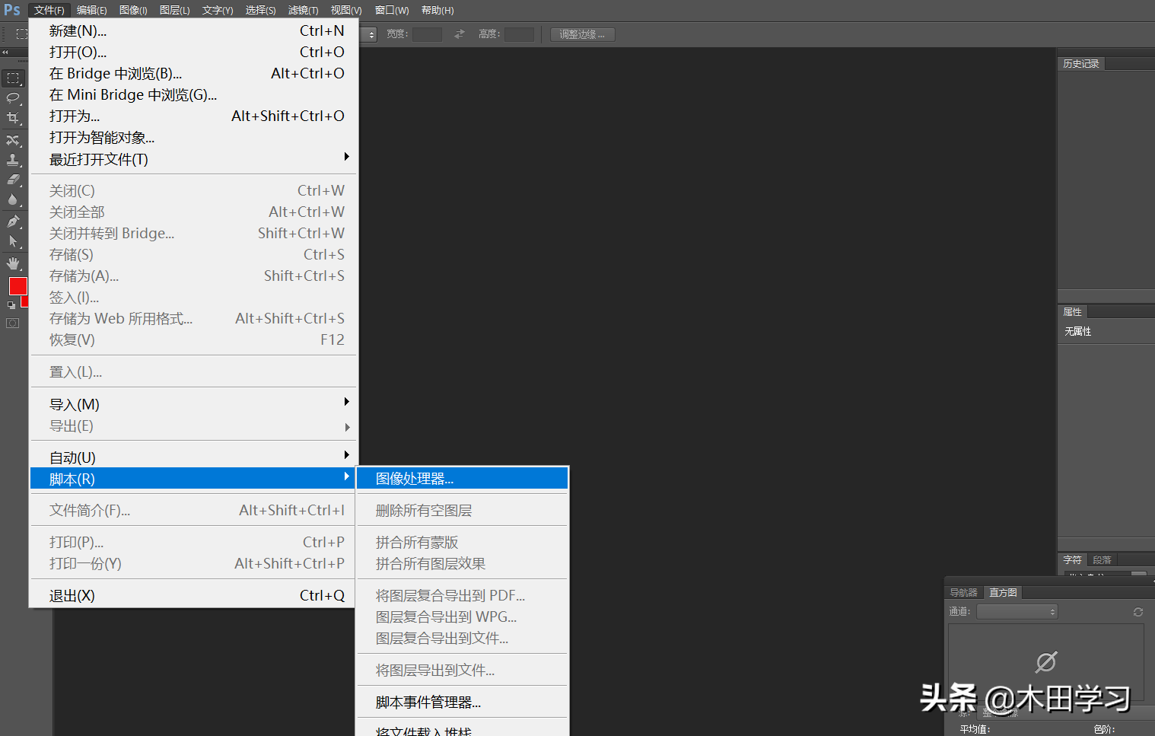Open the 图像(I) menu

[133, 10]
